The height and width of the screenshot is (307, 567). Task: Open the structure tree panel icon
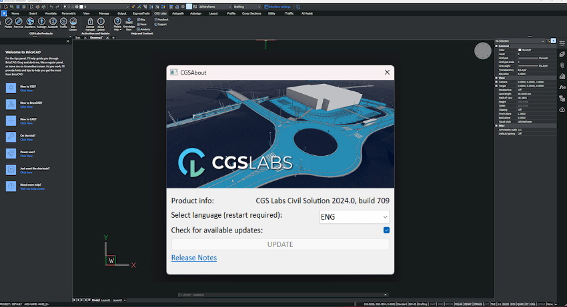(x=562, y=99)
